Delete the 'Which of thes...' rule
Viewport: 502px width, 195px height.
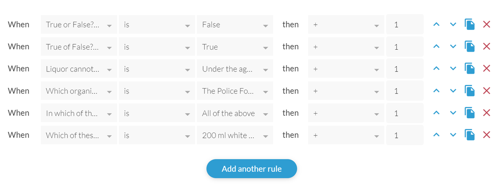click(487, 135)
